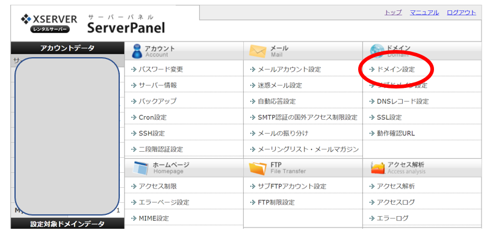This screenshot has width=490, height=239.
Task: Click the Access analysis chart icon
Action: [377, 169]
